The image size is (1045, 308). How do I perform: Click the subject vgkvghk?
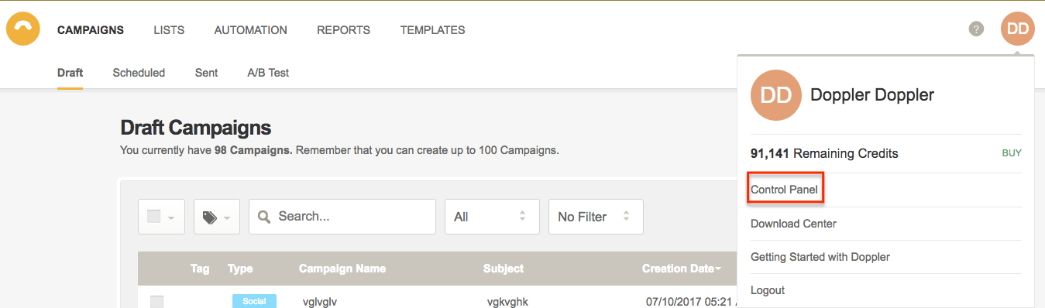coord(507,302)
